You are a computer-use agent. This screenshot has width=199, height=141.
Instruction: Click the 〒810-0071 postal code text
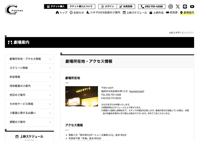point(107,88)
